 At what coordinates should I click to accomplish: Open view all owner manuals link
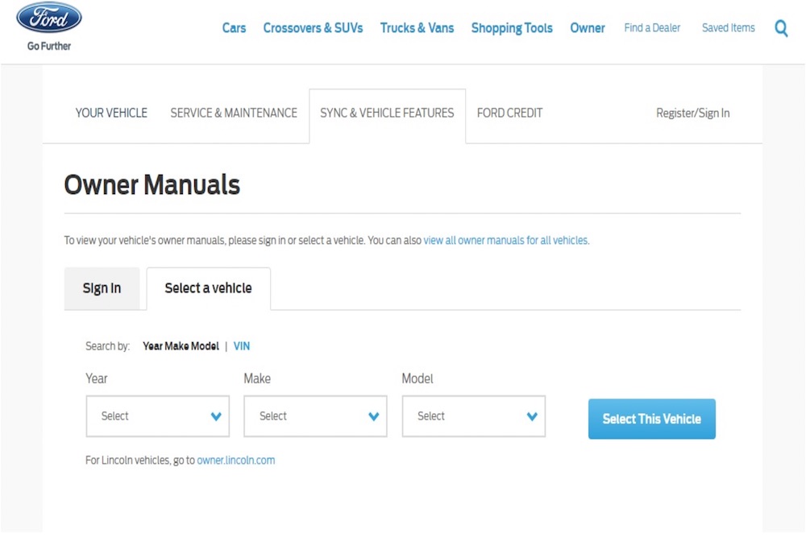pos(505,240)
